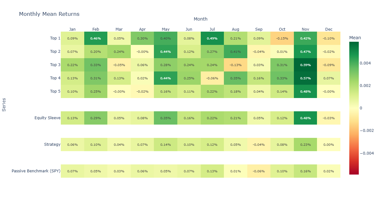This screenshot has height=203, width=380.
Task: Click the vertical "Series" y-axis title
Action: [4, 104]
